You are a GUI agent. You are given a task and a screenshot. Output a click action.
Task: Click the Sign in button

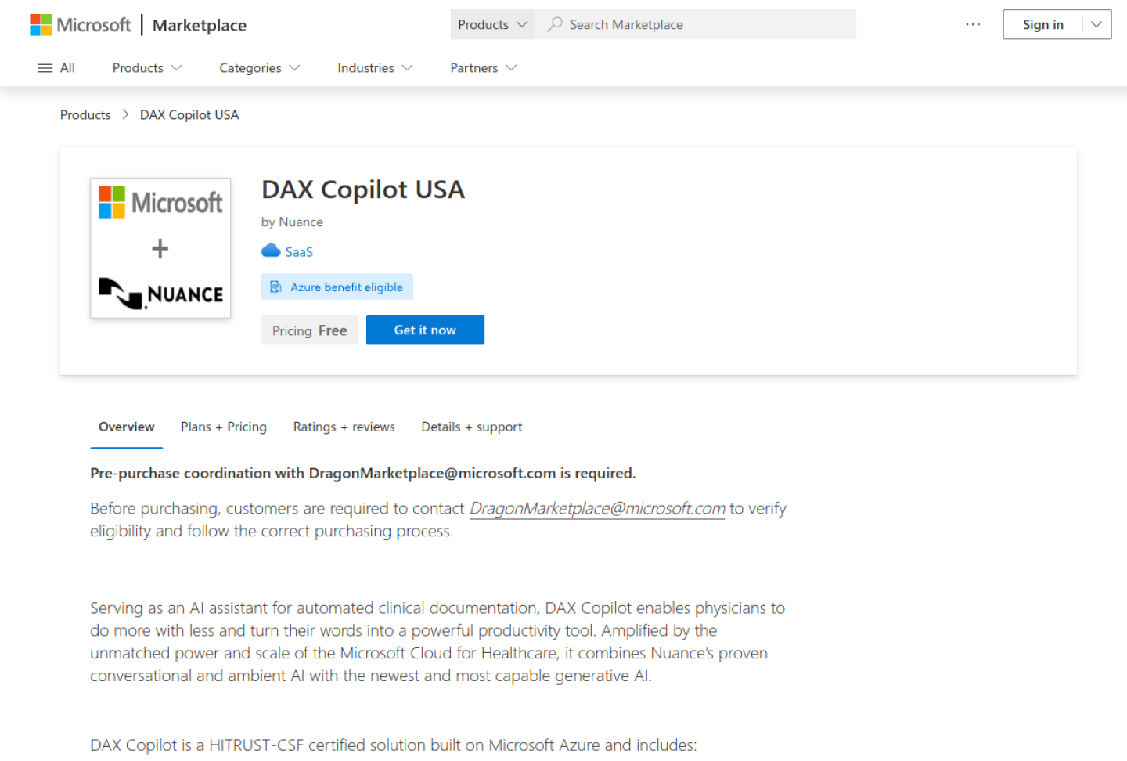[x=1042, y=24]
